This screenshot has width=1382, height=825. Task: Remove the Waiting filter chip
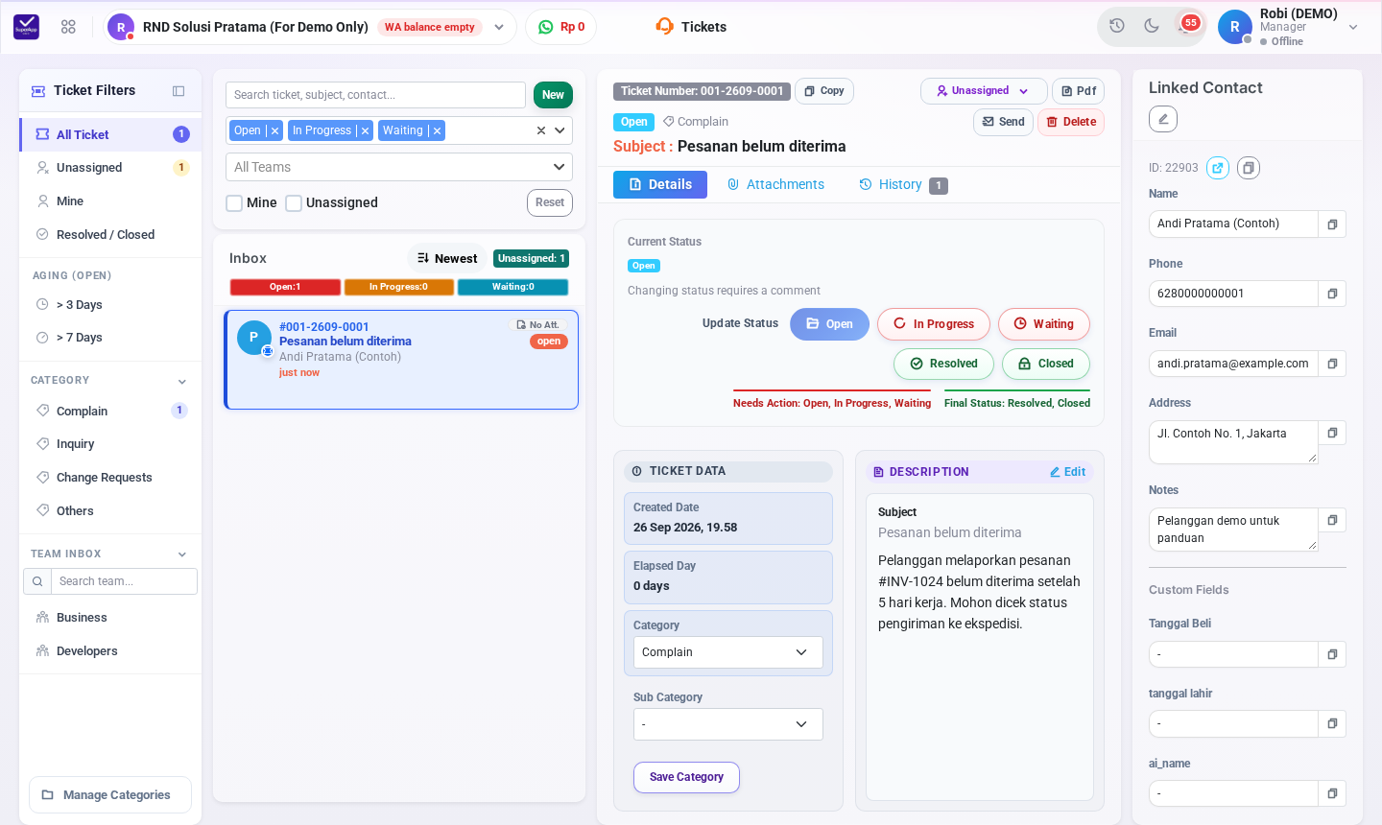coord(437,130)
